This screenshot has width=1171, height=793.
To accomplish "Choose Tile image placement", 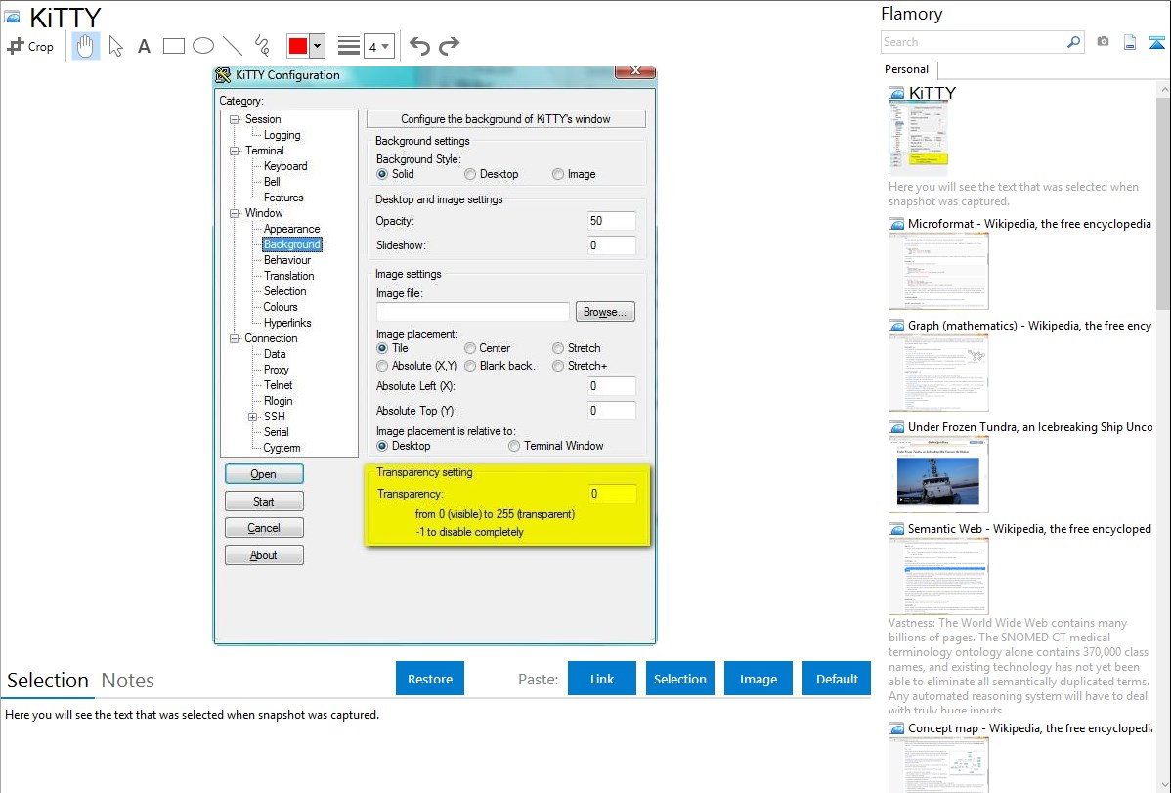I will click(x=382, y=348).
